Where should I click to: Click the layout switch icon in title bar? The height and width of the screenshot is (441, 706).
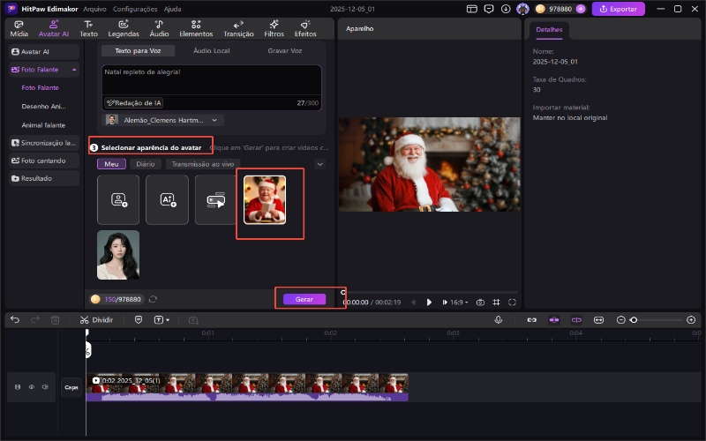tap(472, 9)
